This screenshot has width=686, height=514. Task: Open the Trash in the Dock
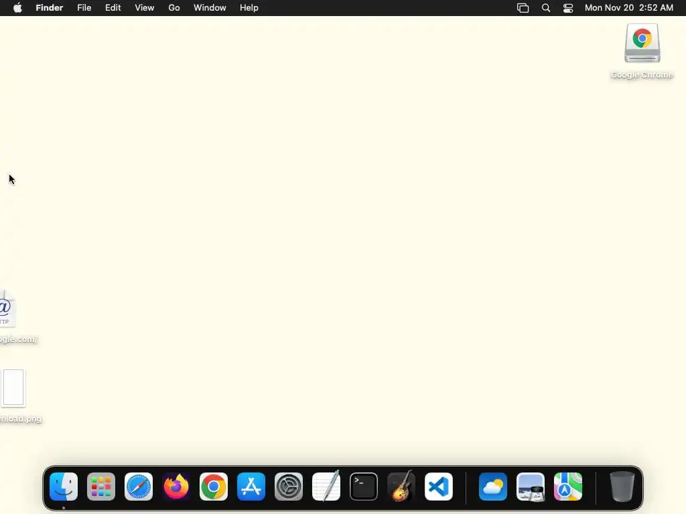click(x=622, y=487)
